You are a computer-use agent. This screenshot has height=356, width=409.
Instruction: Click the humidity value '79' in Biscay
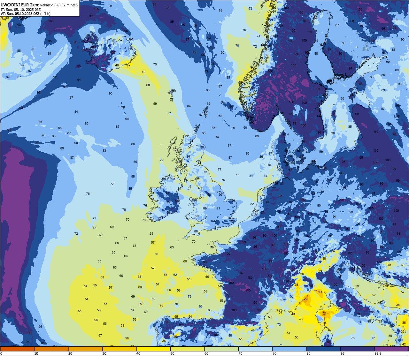tap(189, 297)
